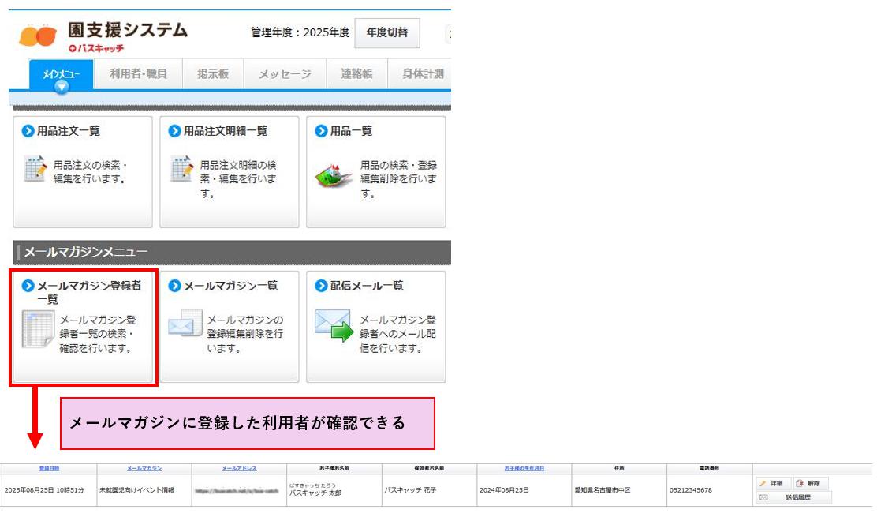
Task: Click the 解除 button in subscriber row
Action: point(808,483)
